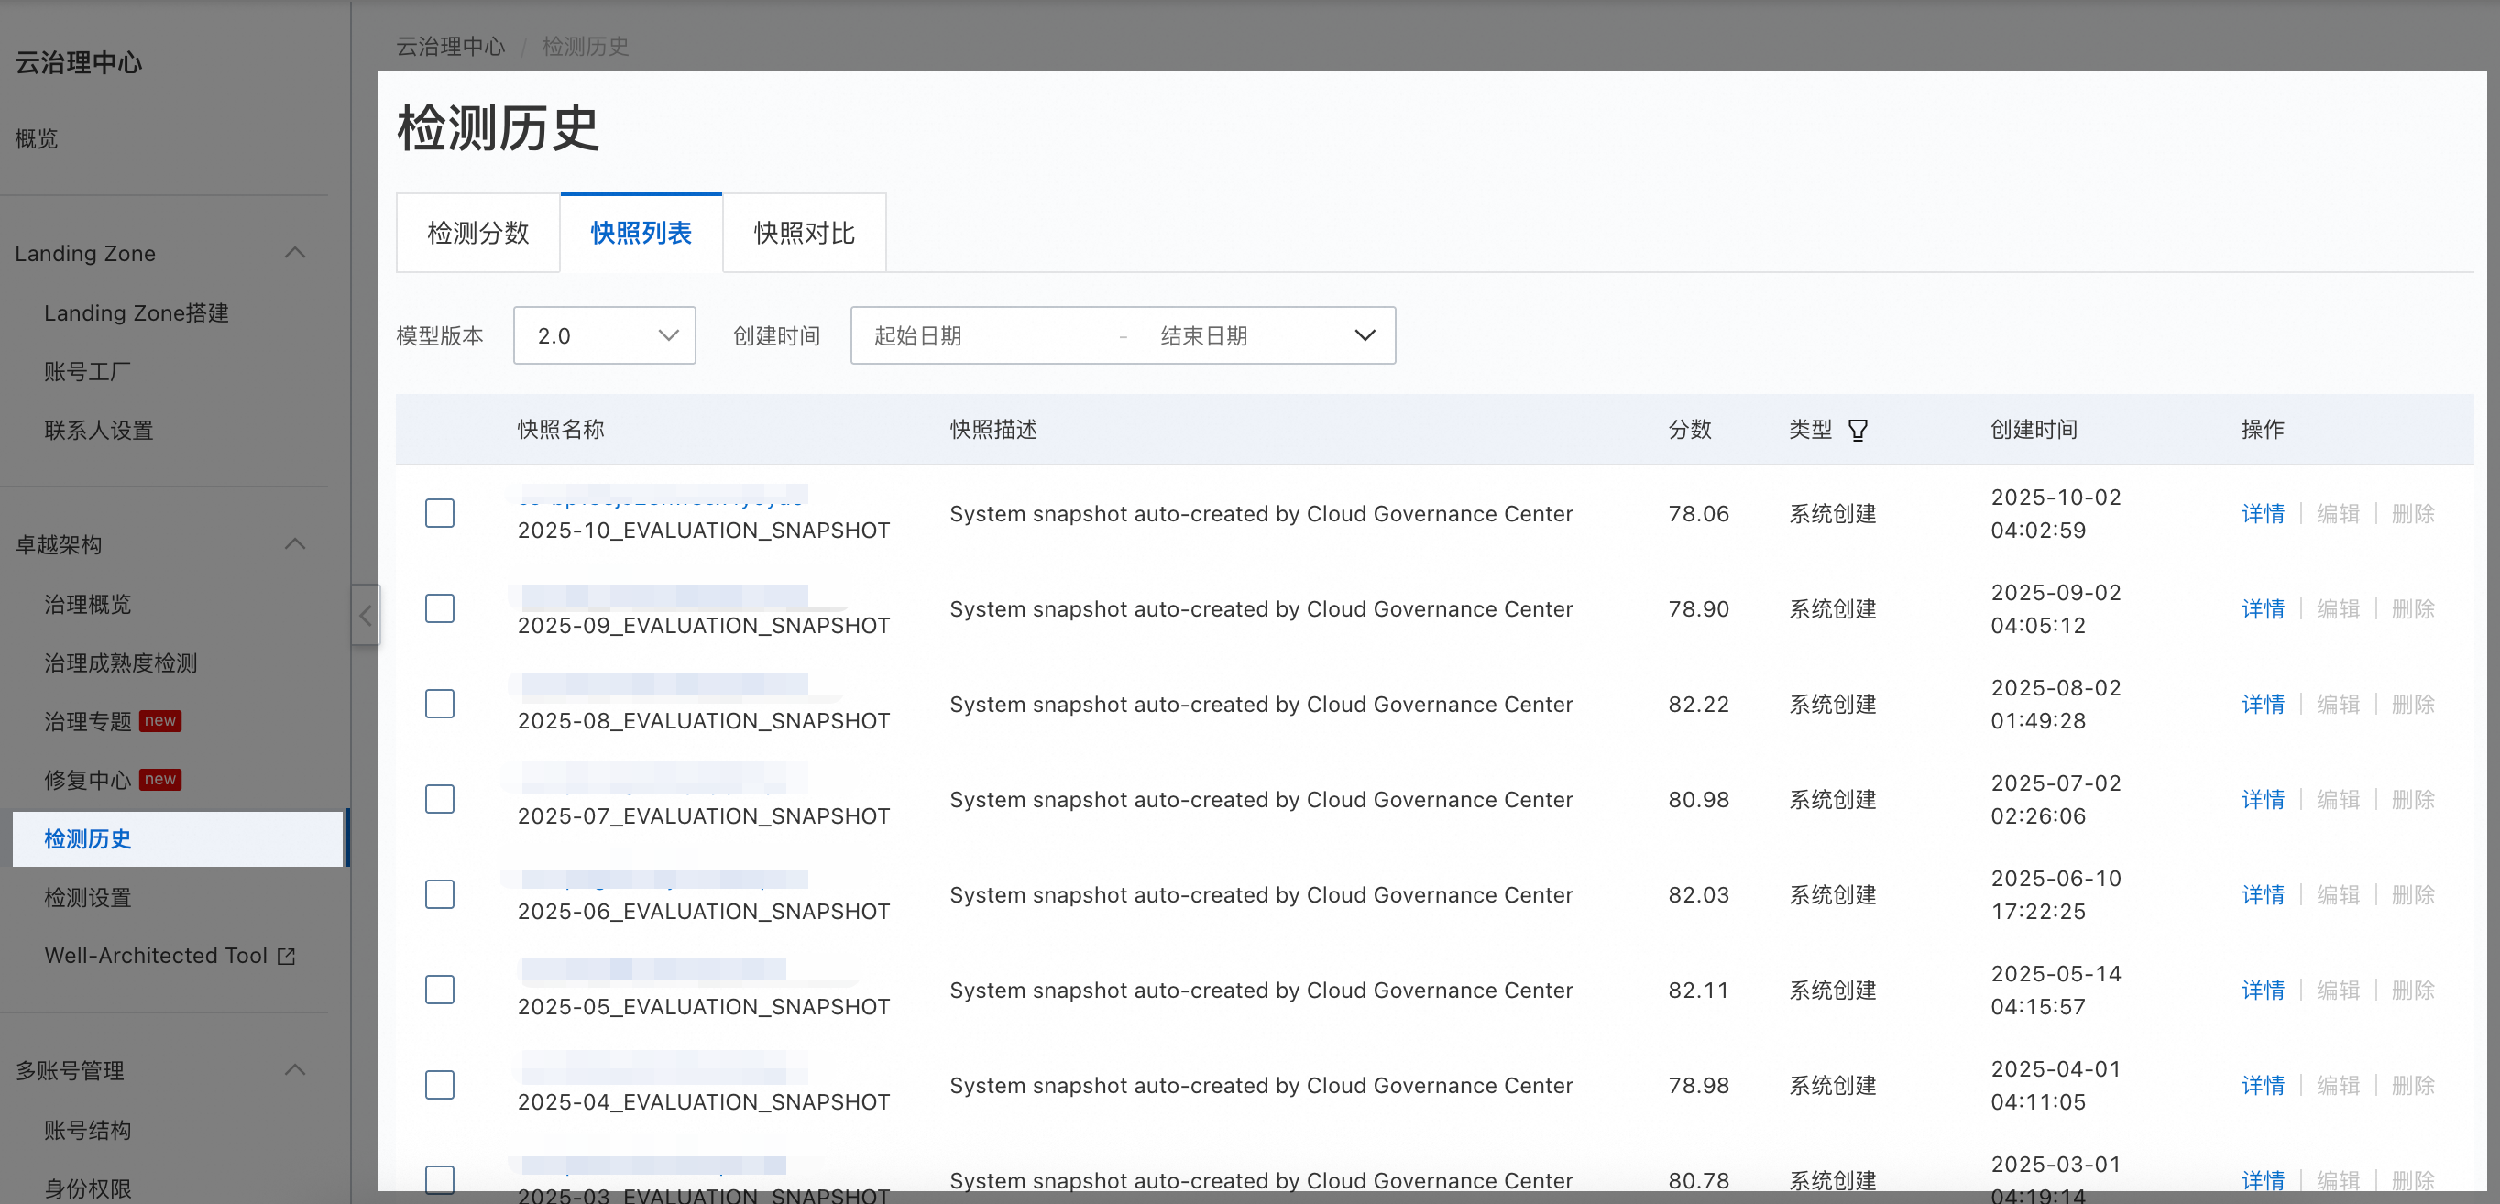Open the date range picker arrow

pyautogui.click(x=1364, y=335)
